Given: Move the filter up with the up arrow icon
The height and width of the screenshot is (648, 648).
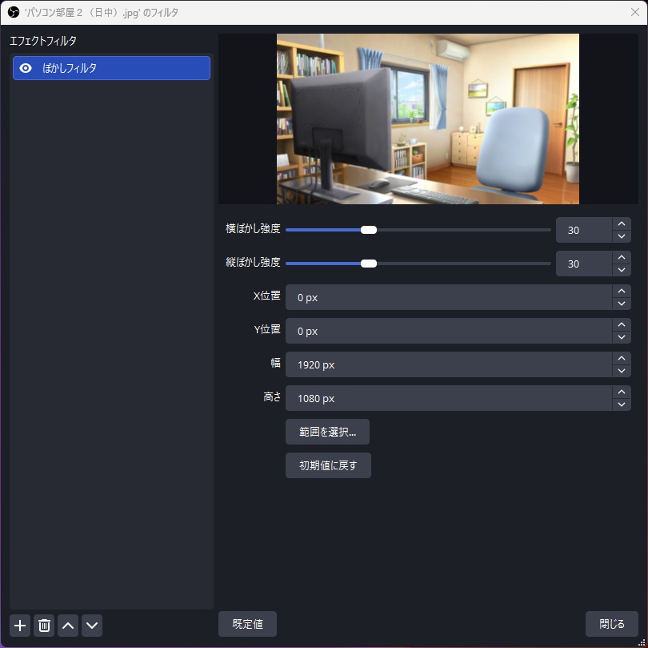Looking at the screenshot, I should (x=68, y=626).
